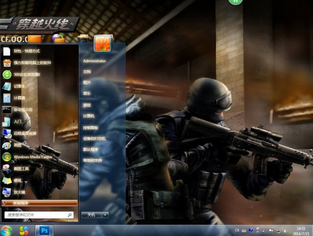This screenshot has height=236, width=313.
Task: Click the blue help tray icon
Action: tap(251, 230)
